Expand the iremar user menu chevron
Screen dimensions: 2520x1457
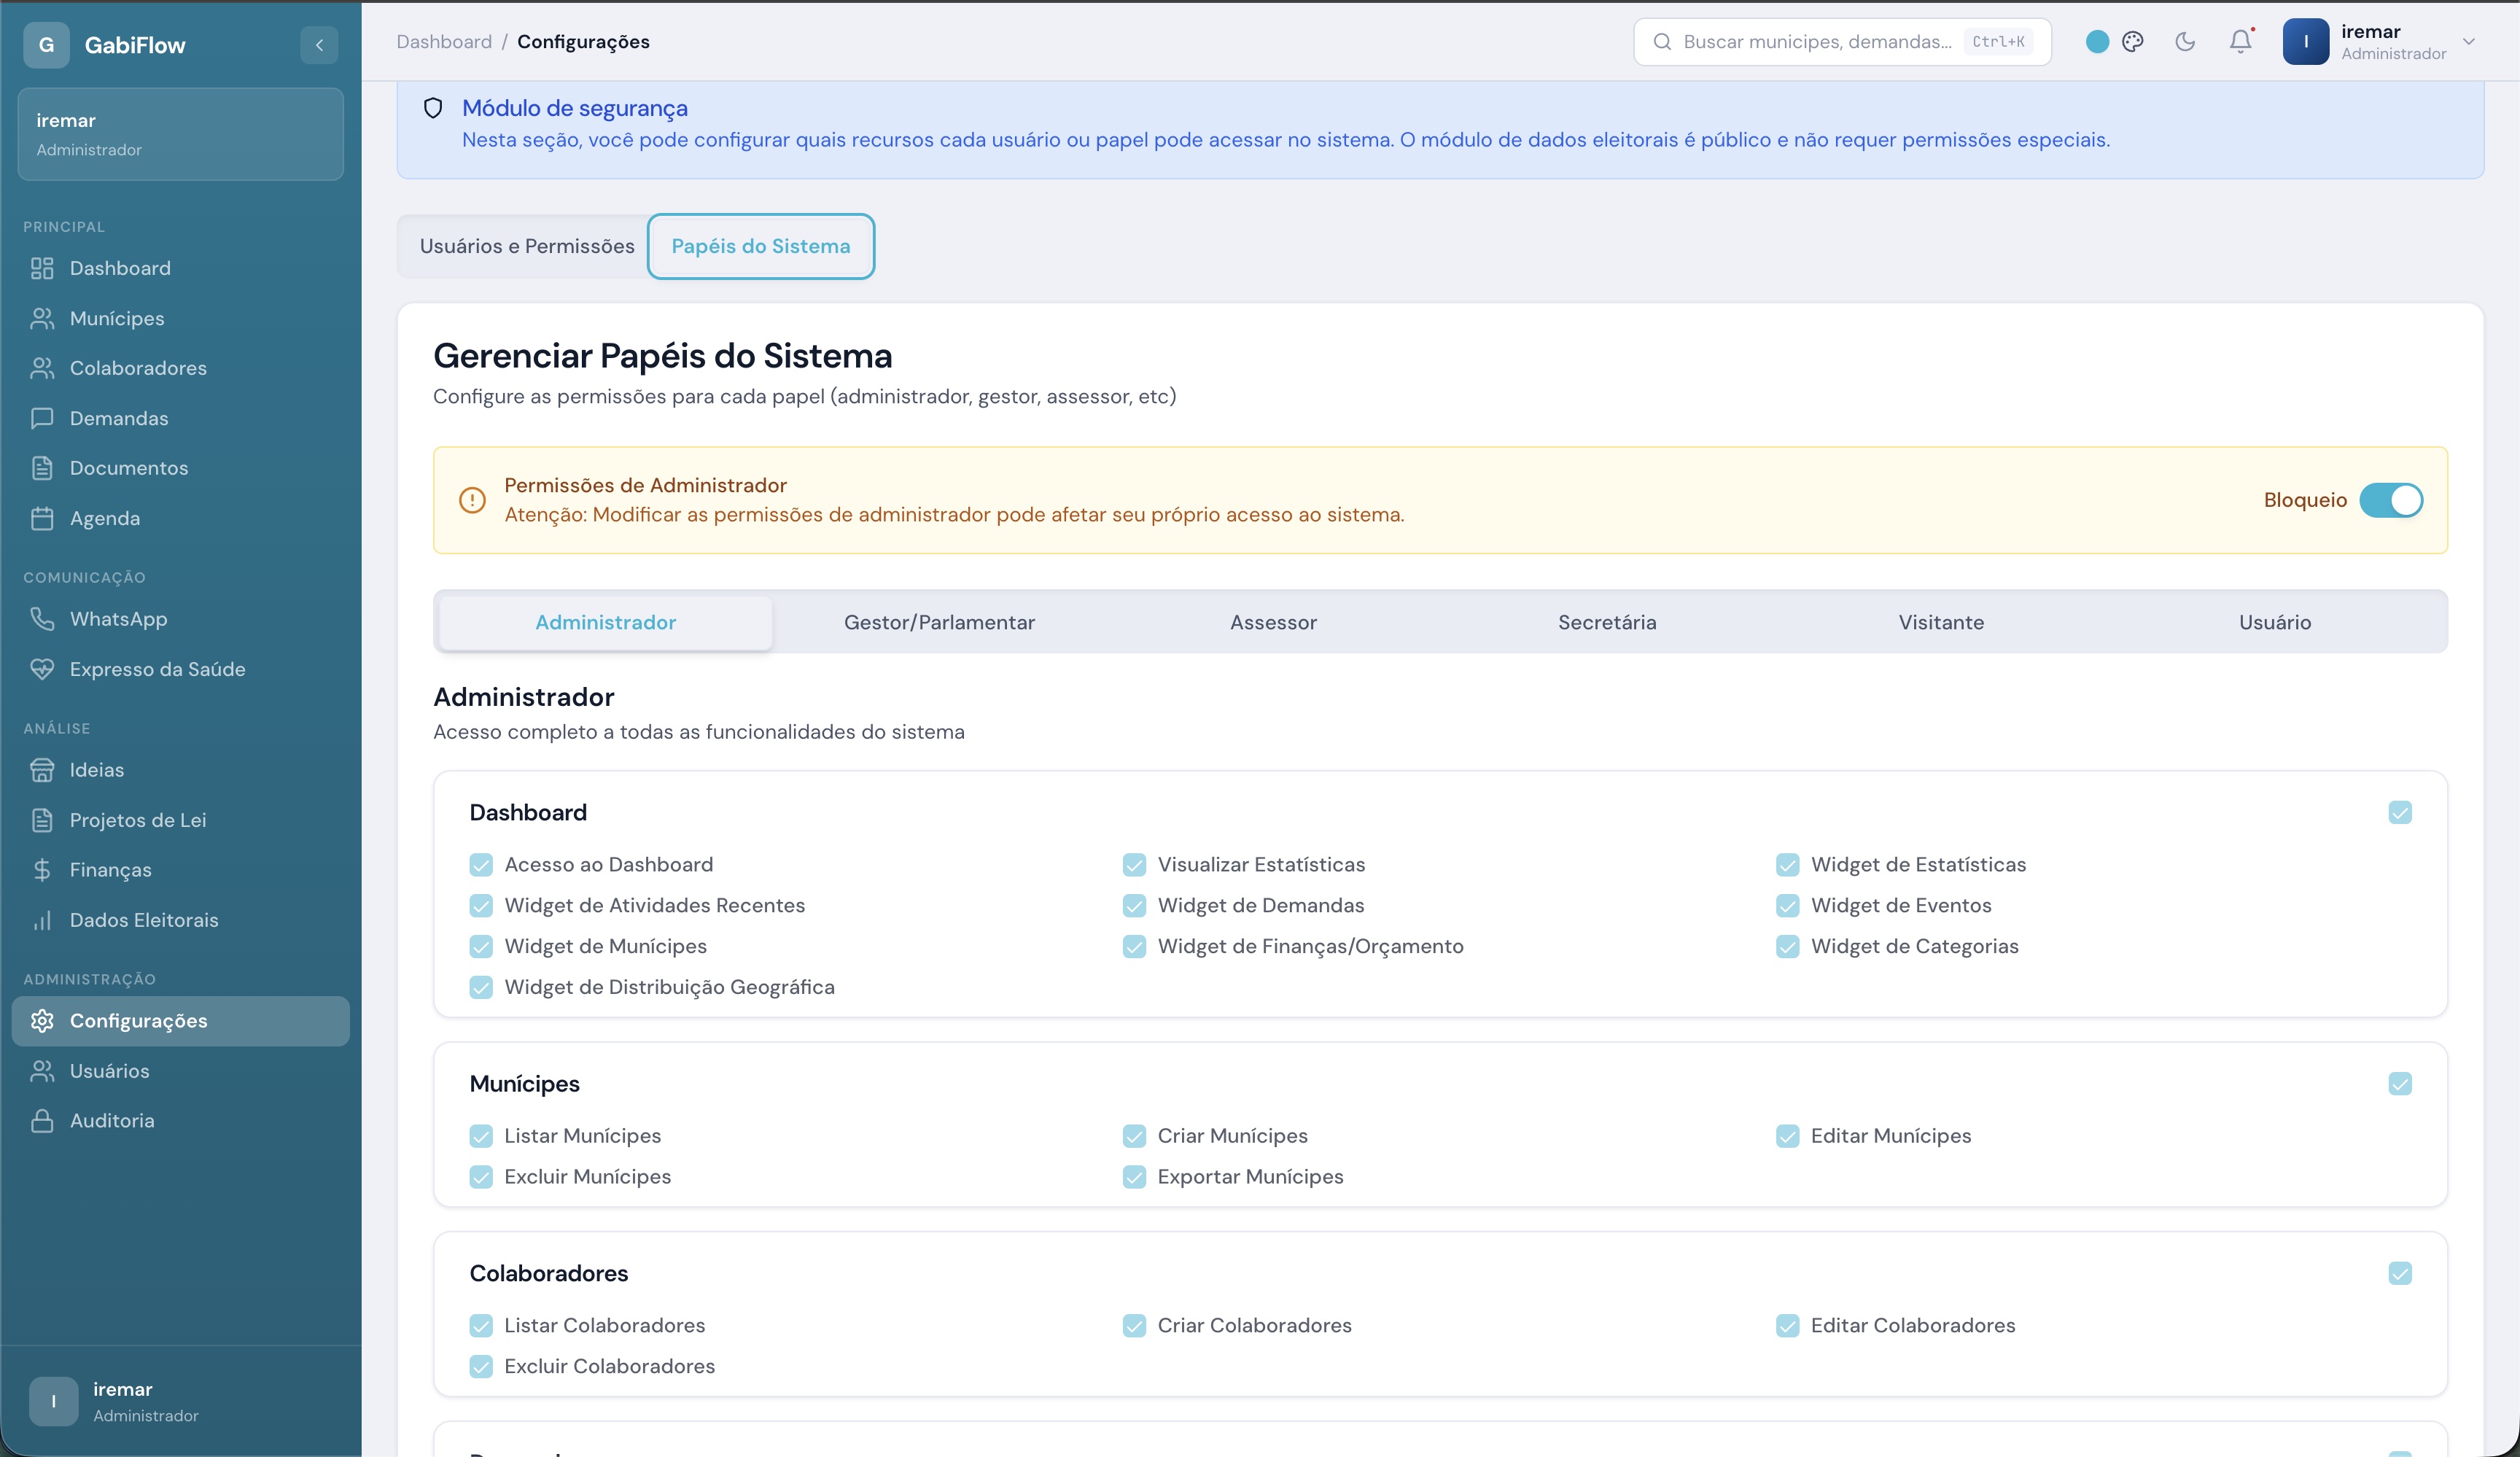(2469, 41)
